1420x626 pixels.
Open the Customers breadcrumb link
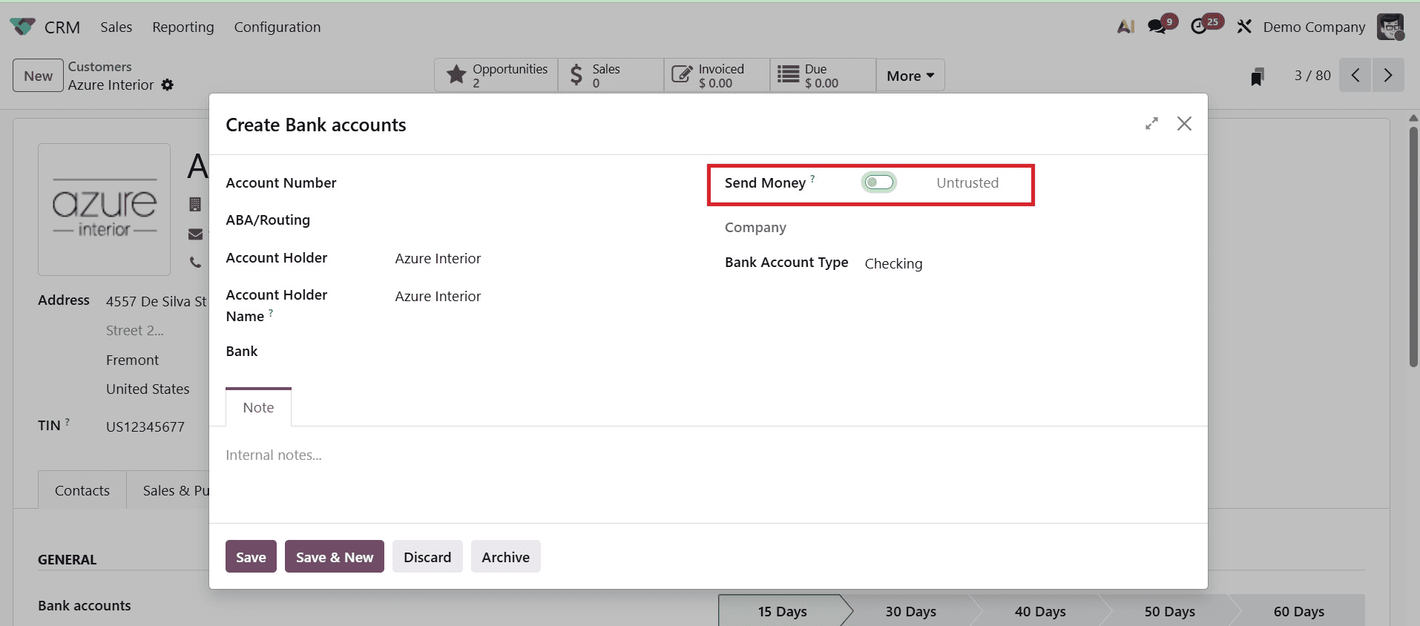pyautogui.click(x=99, y=67)
